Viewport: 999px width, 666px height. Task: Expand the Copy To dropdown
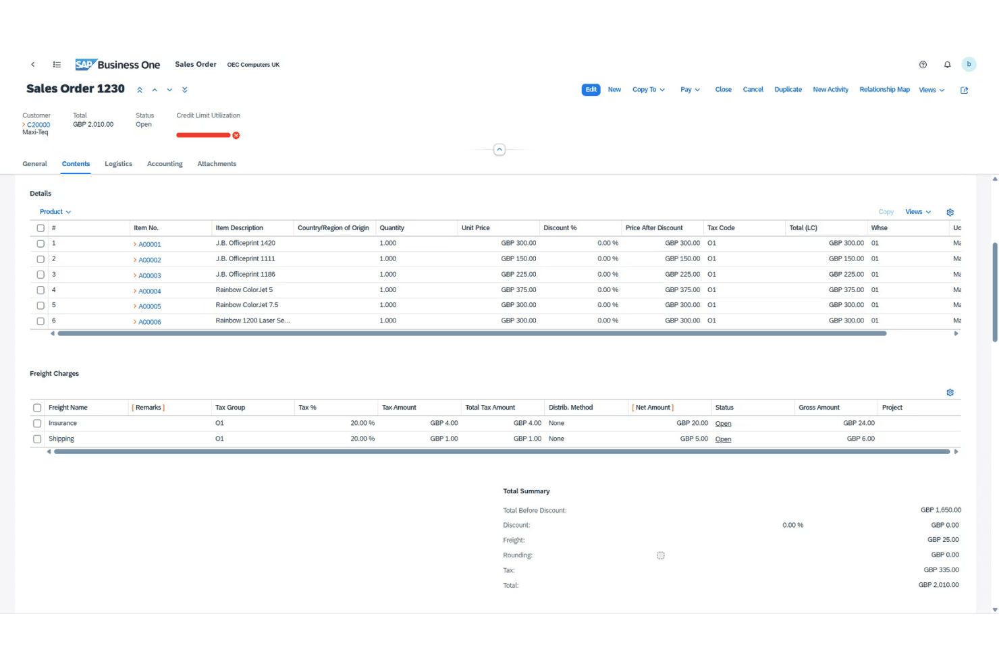649,90
